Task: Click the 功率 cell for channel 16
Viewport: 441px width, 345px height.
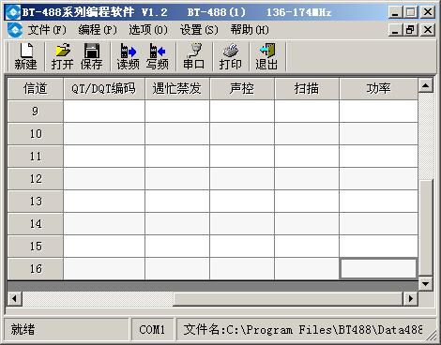Action: tap(379, 269)
